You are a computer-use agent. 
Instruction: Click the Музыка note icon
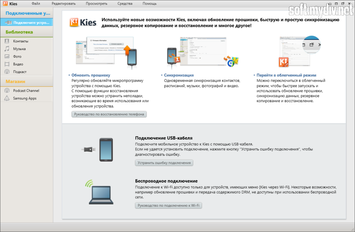7,49
